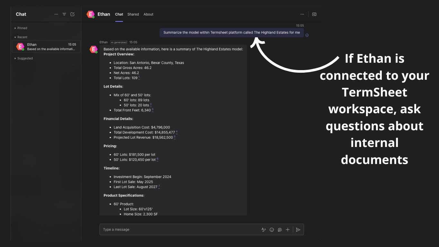The image size is (439, 247).
Task: Open the loop components icon in the message box
Action: [x=280, y=230]
